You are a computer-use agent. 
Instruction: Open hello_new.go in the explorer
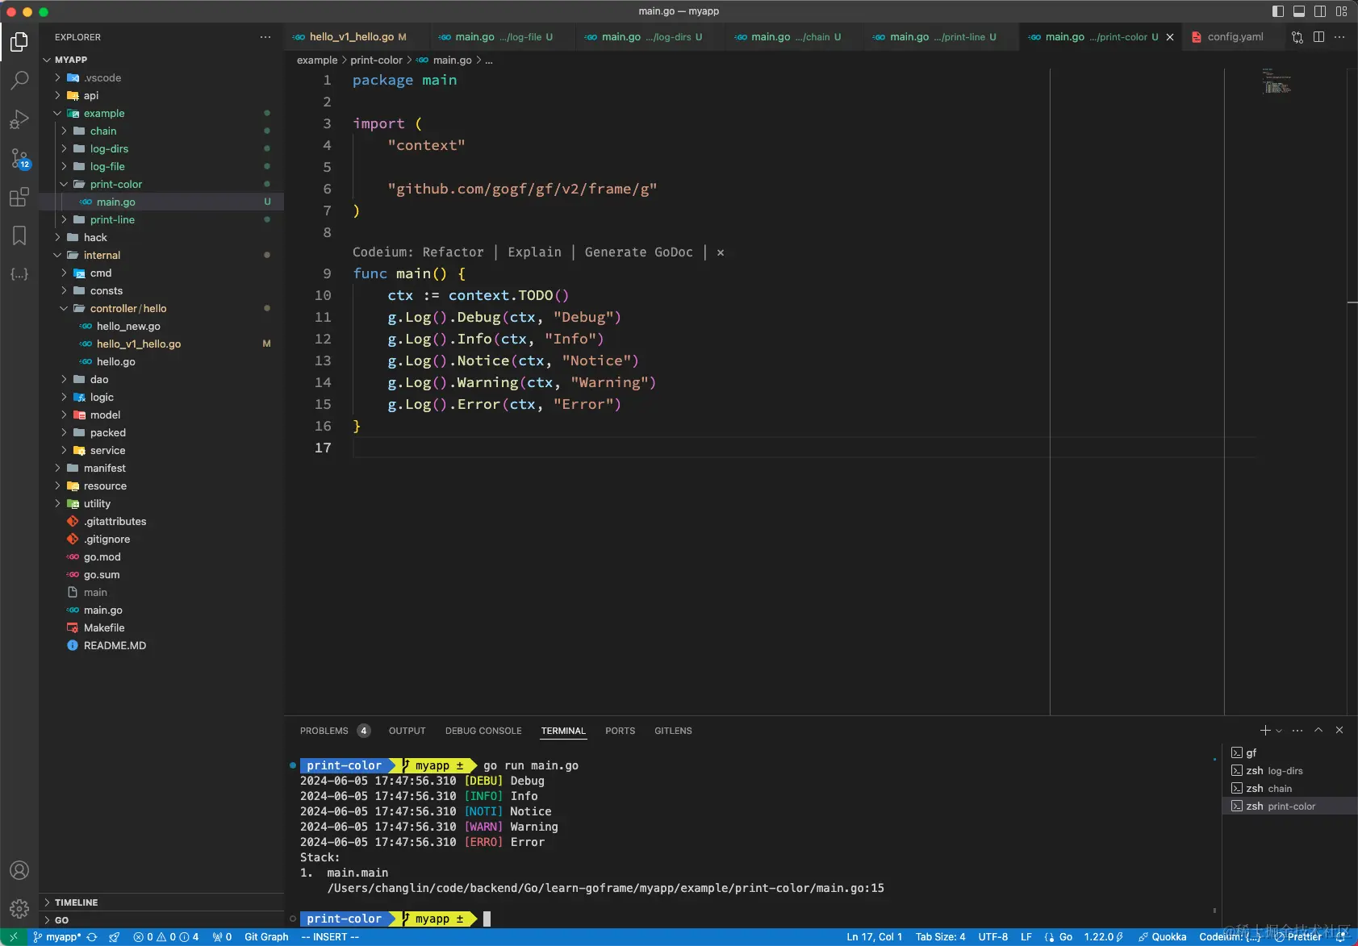point(161,326)
